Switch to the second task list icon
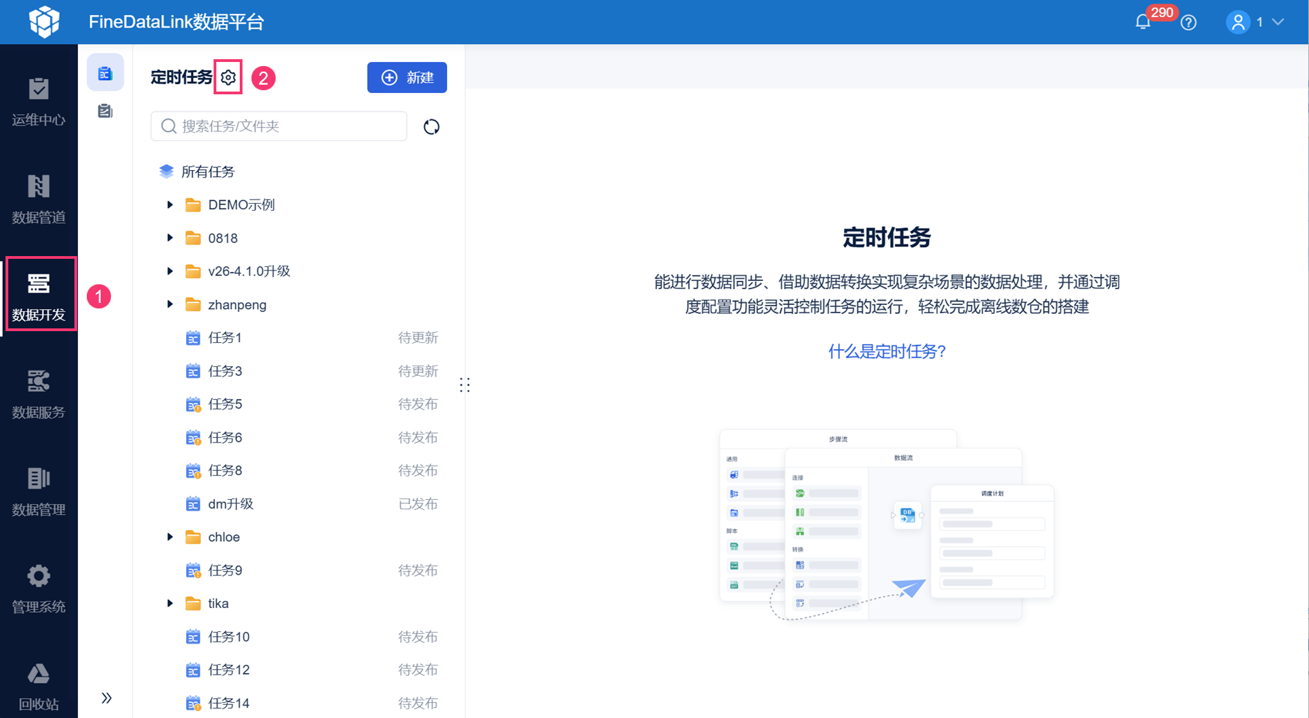Image resolution: width=1309 pixels, height=718 pixels. click(105, 111)
